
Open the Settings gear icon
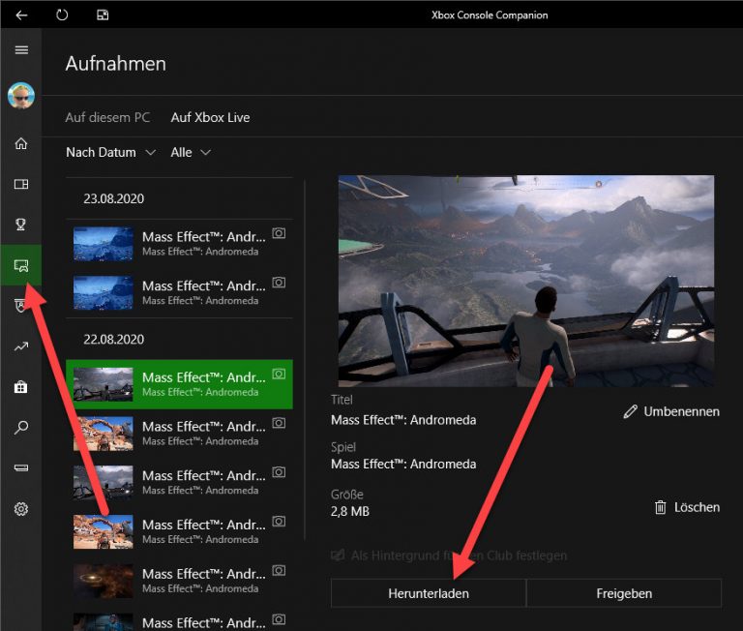[21, 509]
